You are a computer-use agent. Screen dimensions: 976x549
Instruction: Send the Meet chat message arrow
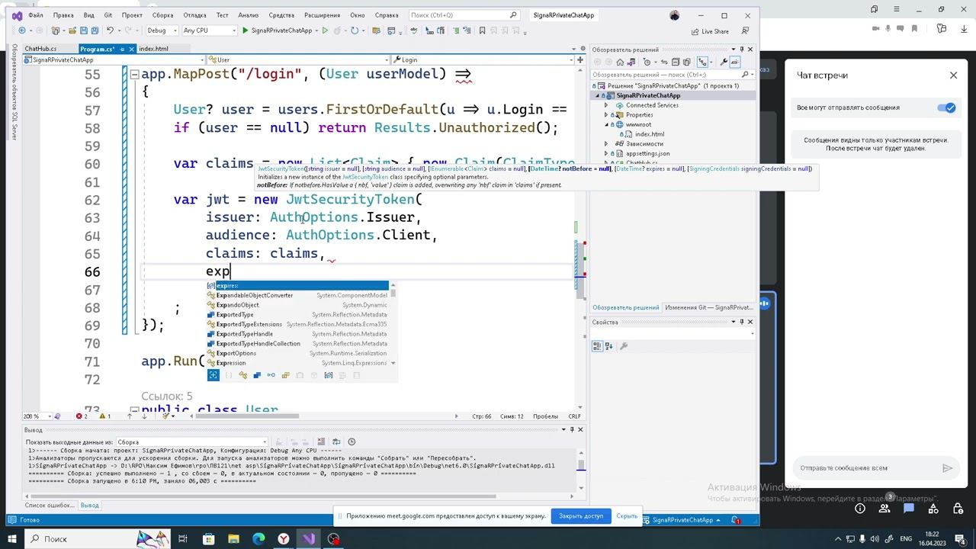coord(947,468)
